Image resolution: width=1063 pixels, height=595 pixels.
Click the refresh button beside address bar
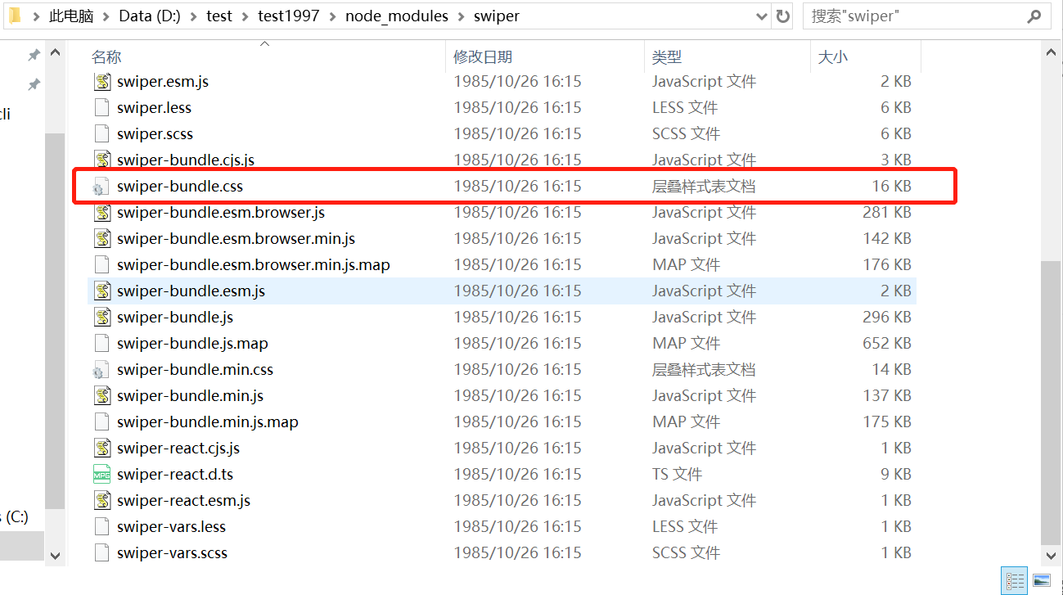(782, 16)
